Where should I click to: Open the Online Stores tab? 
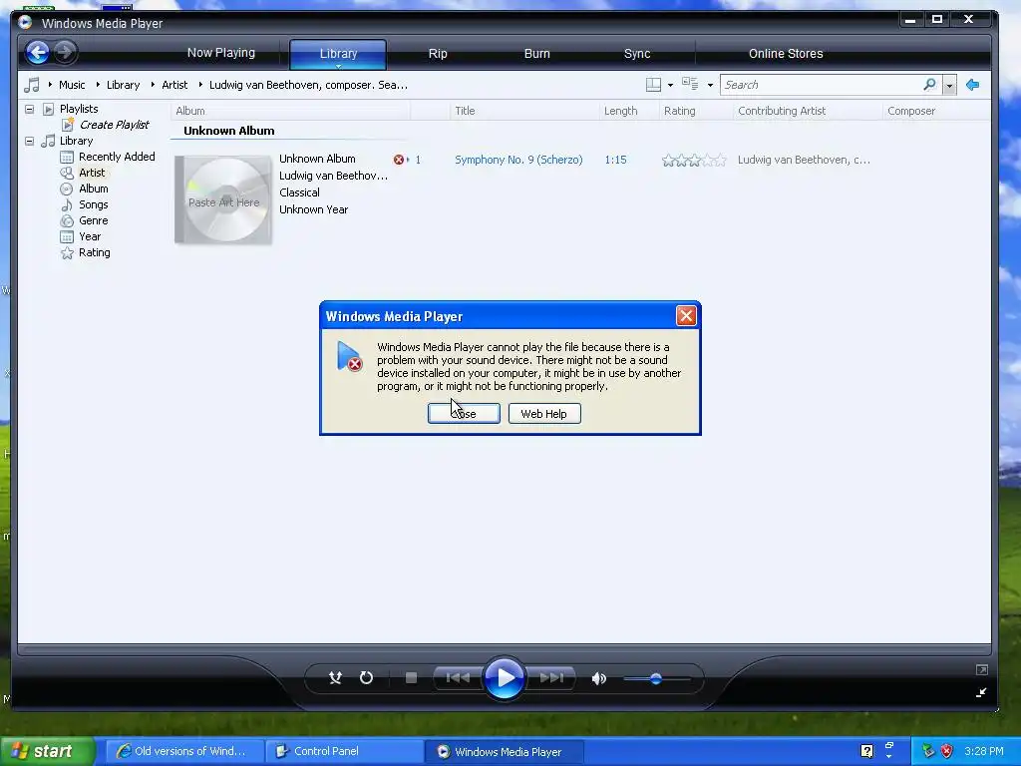tap(786, 54)
